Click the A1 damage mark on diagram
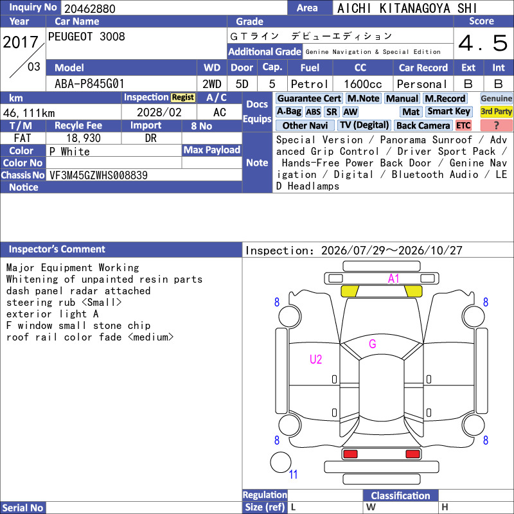 (393, 279)
